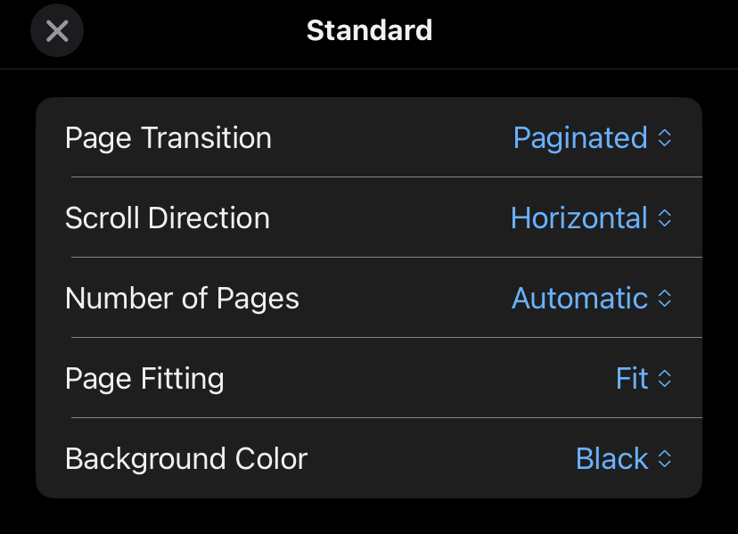Click the up-down chevron beside Black
Viewport: 738px width, 534px height.
click(x=664, y=458)
